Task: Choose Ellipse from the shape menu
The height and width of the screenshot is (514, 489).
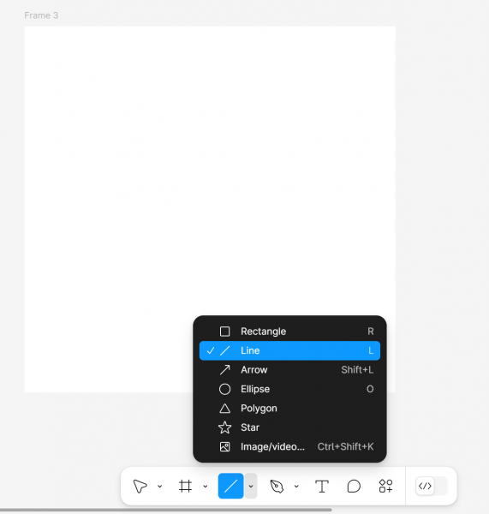Action: pyautogui.click(x=289, y=389)
